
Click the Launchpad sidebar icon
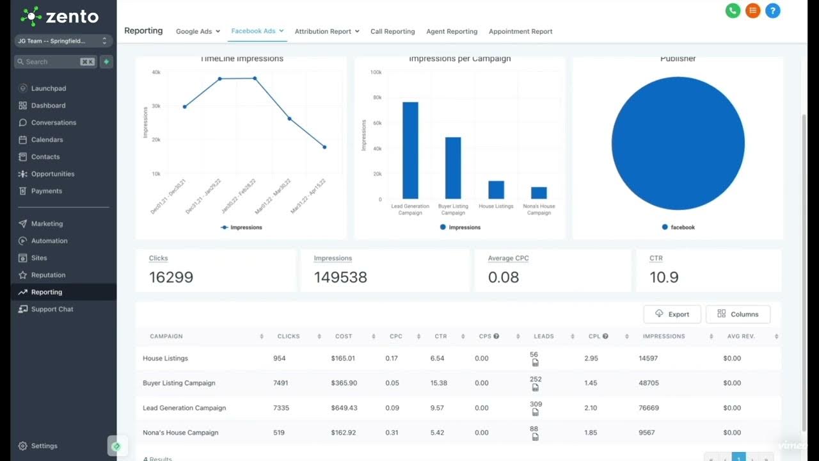(23, 88)
